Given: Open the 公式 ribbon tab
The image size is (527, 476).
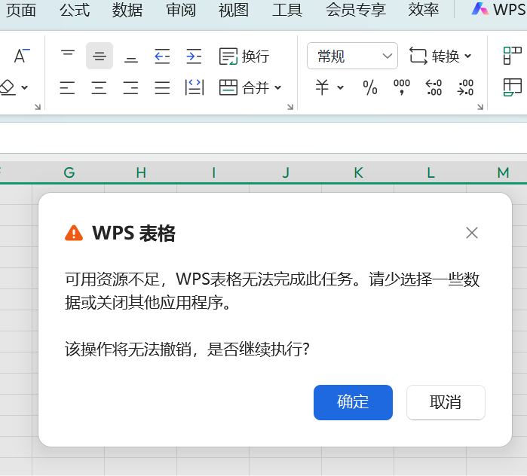Looking at the screenshot, I should 75,10.
